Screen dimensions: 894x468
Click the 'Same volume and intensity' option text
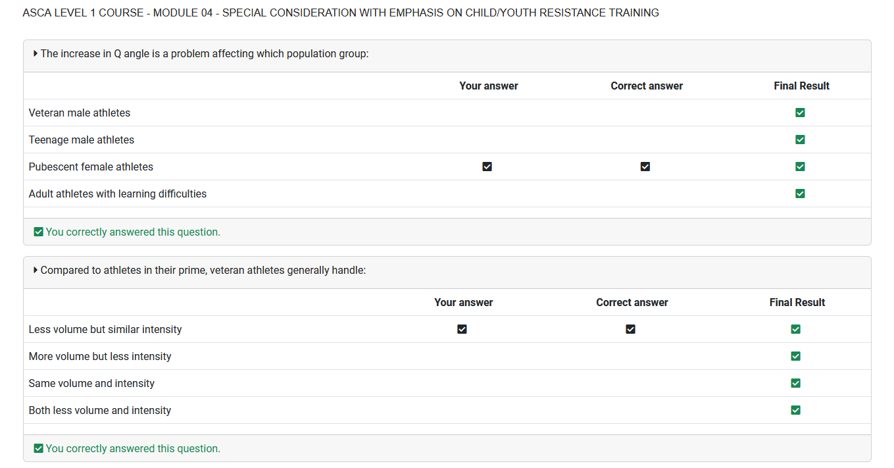click(x=91, y=383)
